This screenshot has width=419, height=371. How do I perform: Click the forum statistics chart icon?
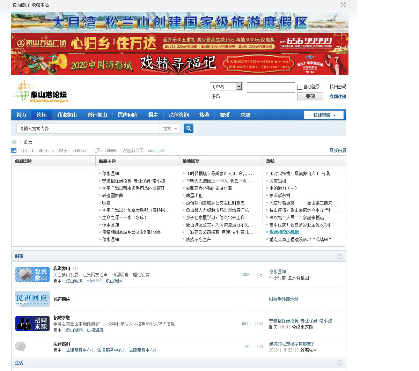coord(14,150)
